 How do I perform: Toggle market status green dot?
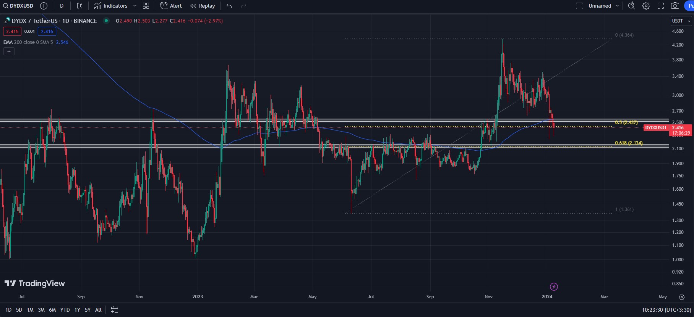coord(106,21)
